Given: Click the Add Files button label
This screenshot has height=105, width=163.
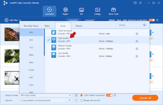Looking at the screenshot, I should [14, 20].
